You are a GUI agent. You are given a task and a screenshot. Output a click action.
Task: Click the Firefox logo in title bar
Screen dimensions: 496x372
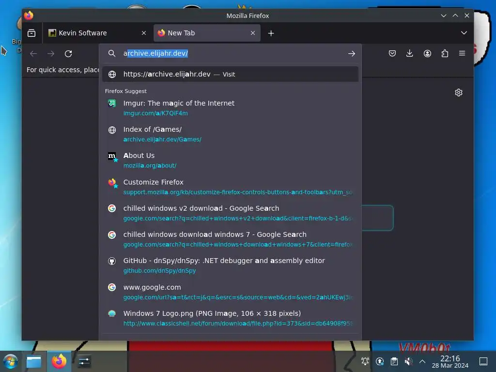point(29,15)
